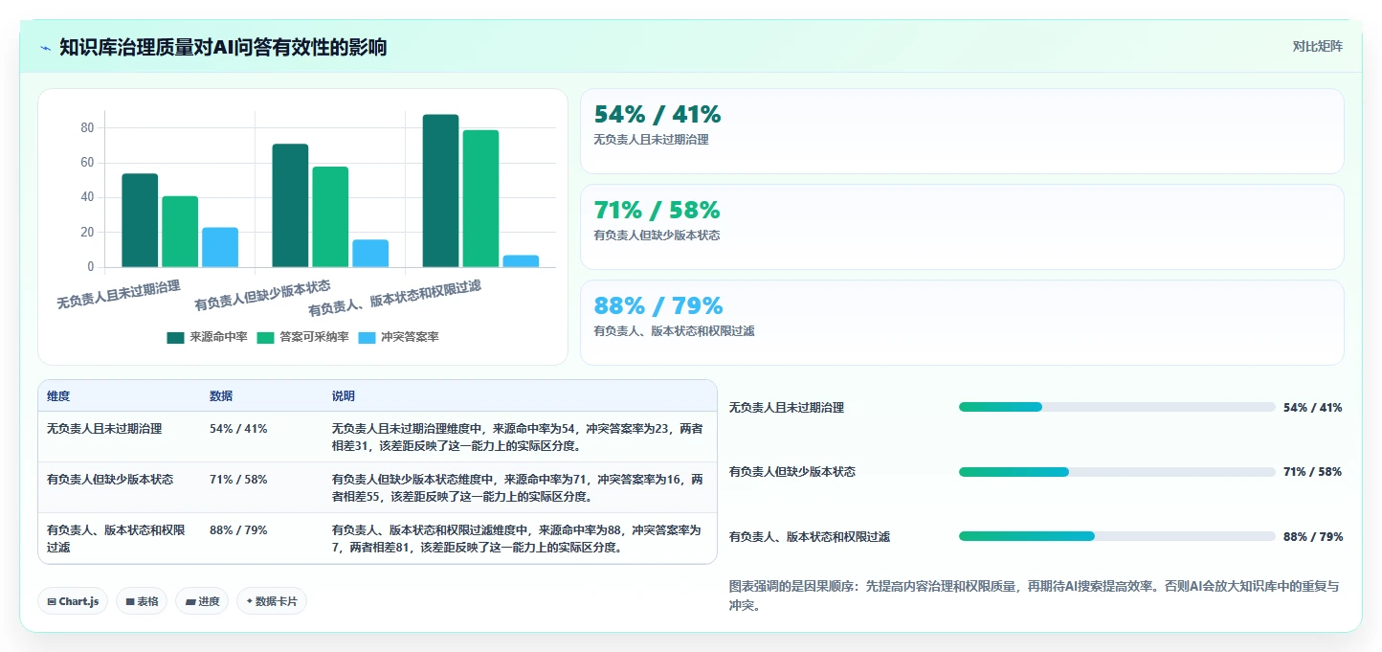
Task: Click the table value 54% / 41%
Action: click(x=238, y=429)
